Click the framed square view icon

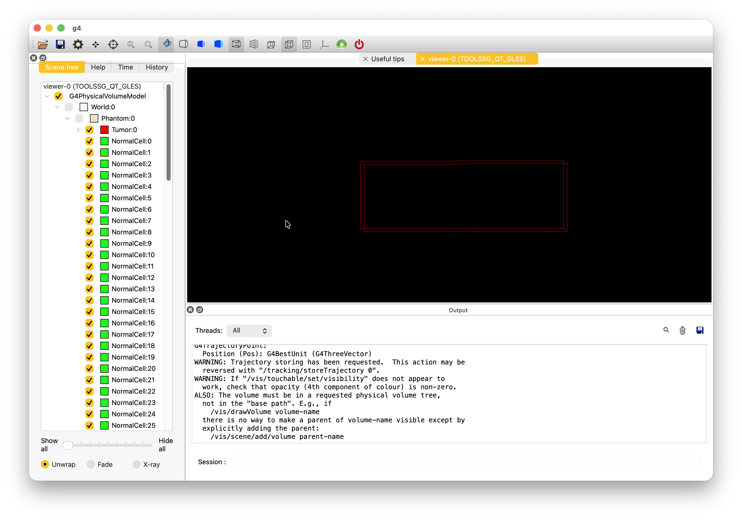pyautogui.click(x=307, y=44)
